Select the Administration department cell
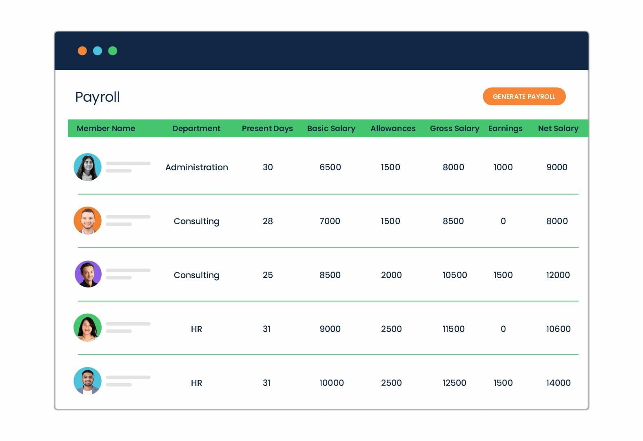This screenshot has height=441, width=643. pyautogui.click(x=197, y=167)
